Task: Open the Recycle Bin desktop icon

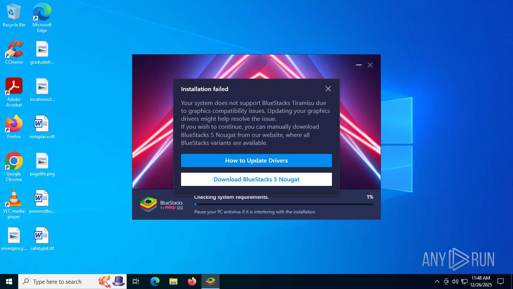Action: [x=14, y=16]
